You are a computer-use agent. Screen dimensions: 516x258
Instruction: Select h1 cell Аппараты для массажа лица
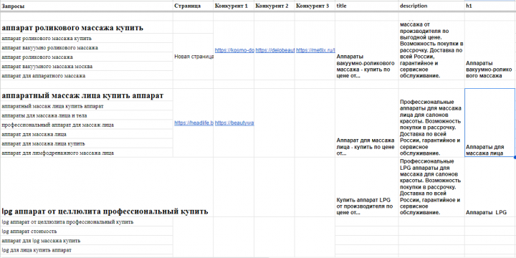coord(490,123)
